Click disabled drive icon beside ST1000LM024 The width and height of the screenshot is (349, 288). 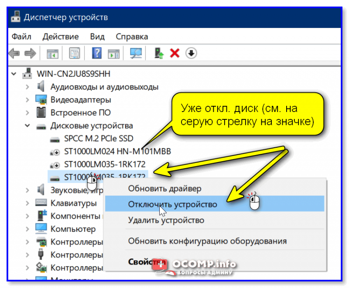[55, 152]
